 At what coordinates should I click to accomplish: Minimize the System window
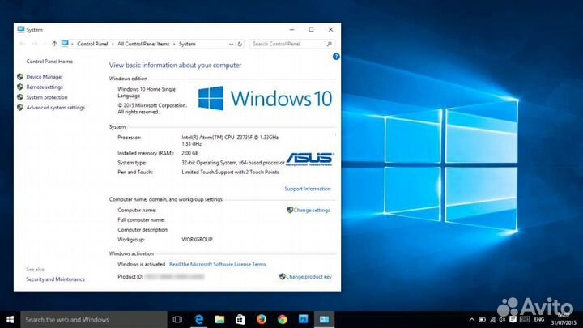pos(291,29)
